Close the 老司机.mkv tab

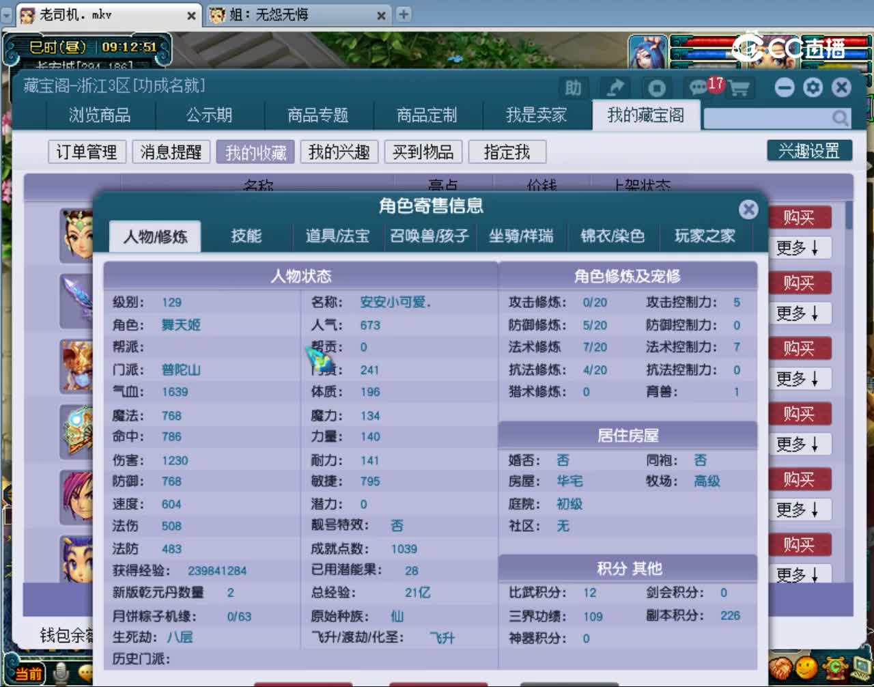click(191, 15)
